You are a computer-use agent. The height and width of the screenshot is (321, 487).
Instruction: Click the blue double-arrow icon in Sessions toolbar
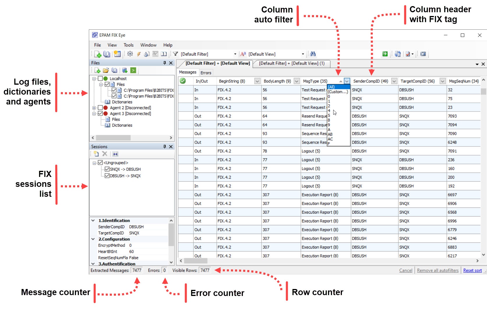[115, 154]
